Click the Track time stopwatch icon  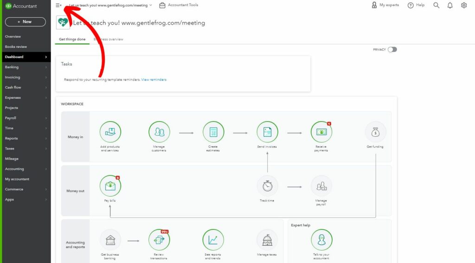click(x=267, y=186)
